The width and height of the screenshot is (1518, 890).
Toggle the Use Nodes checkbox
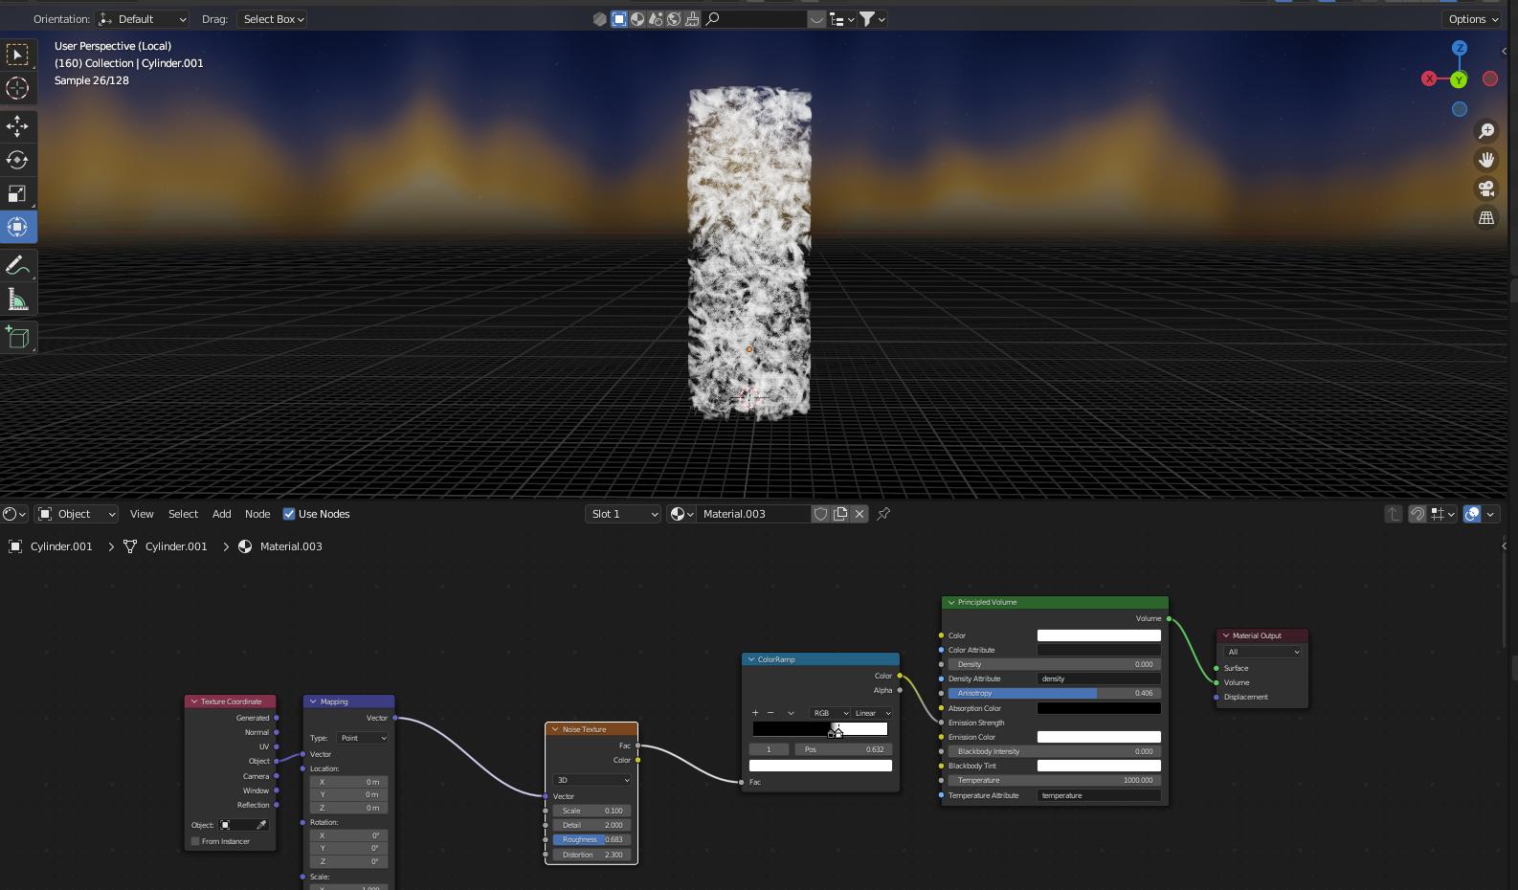289,514
